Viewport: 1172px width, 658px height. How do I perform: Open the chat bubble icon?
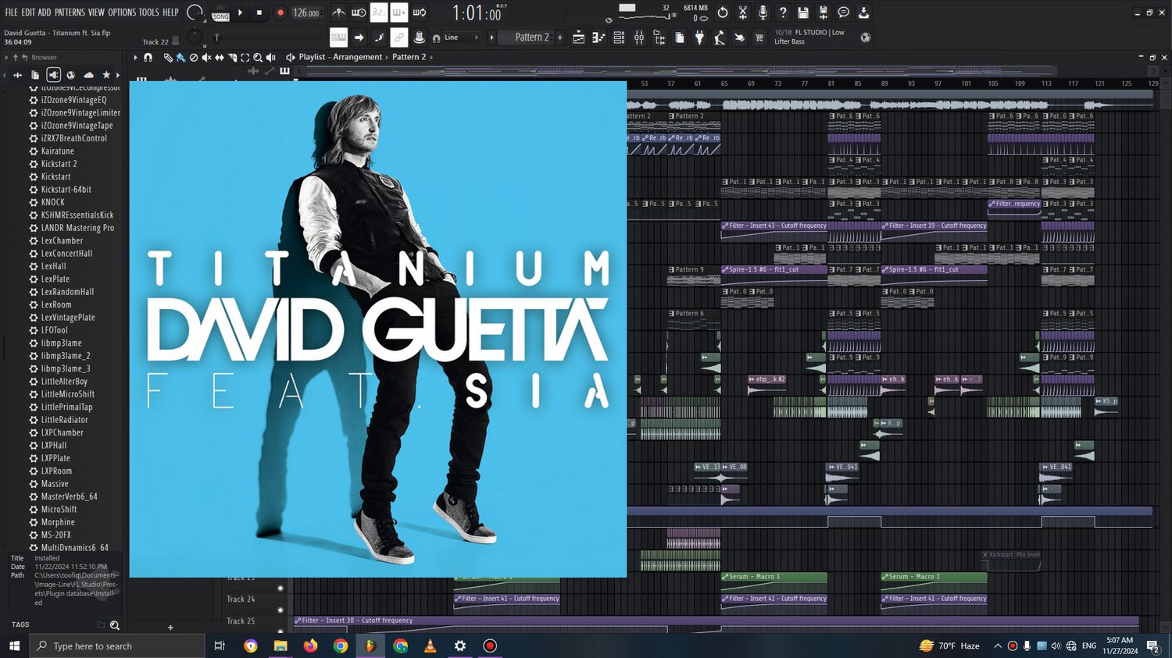click(x=844, y=12)
